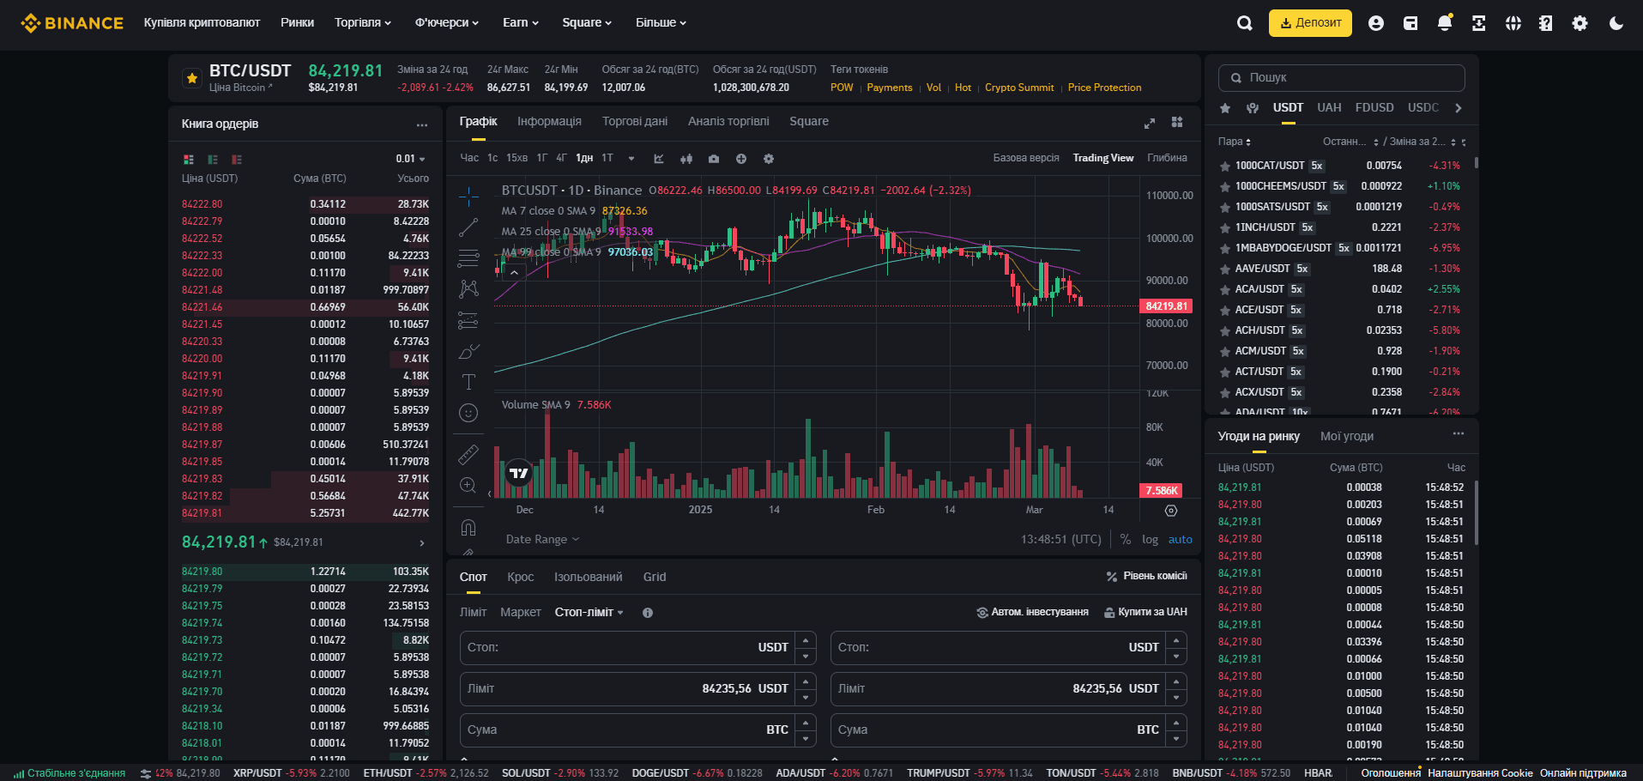Open the wallet icon in header

(x=1410, y=23)
